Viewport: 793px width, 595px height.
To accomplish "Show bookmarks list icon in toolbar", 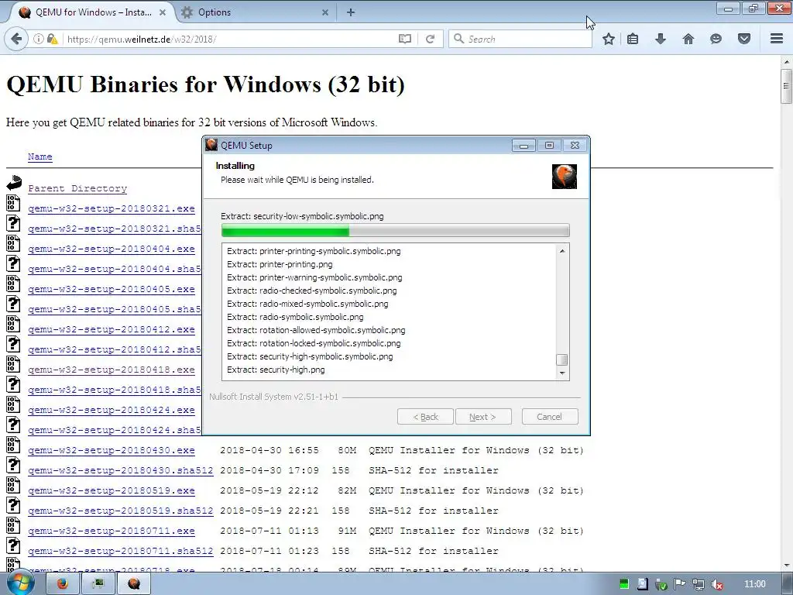I will click(x=633, y=39).
